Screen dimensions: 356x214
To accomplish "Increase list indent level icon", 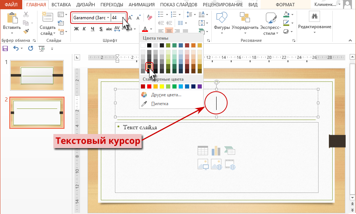I will (x=169, y=23).
